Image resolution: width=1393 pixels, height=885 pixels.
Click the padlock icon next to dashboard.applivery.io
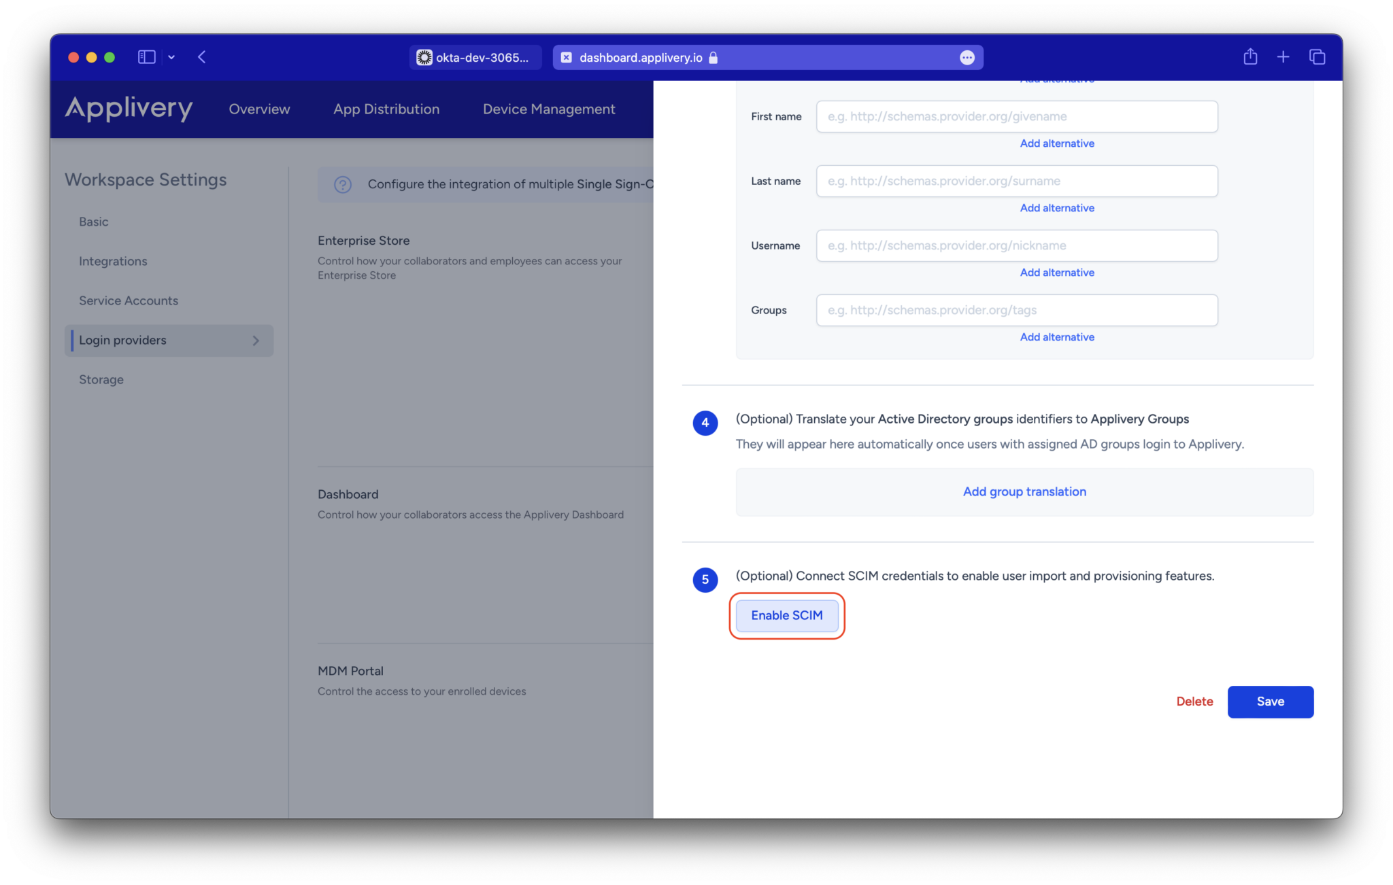714,58
